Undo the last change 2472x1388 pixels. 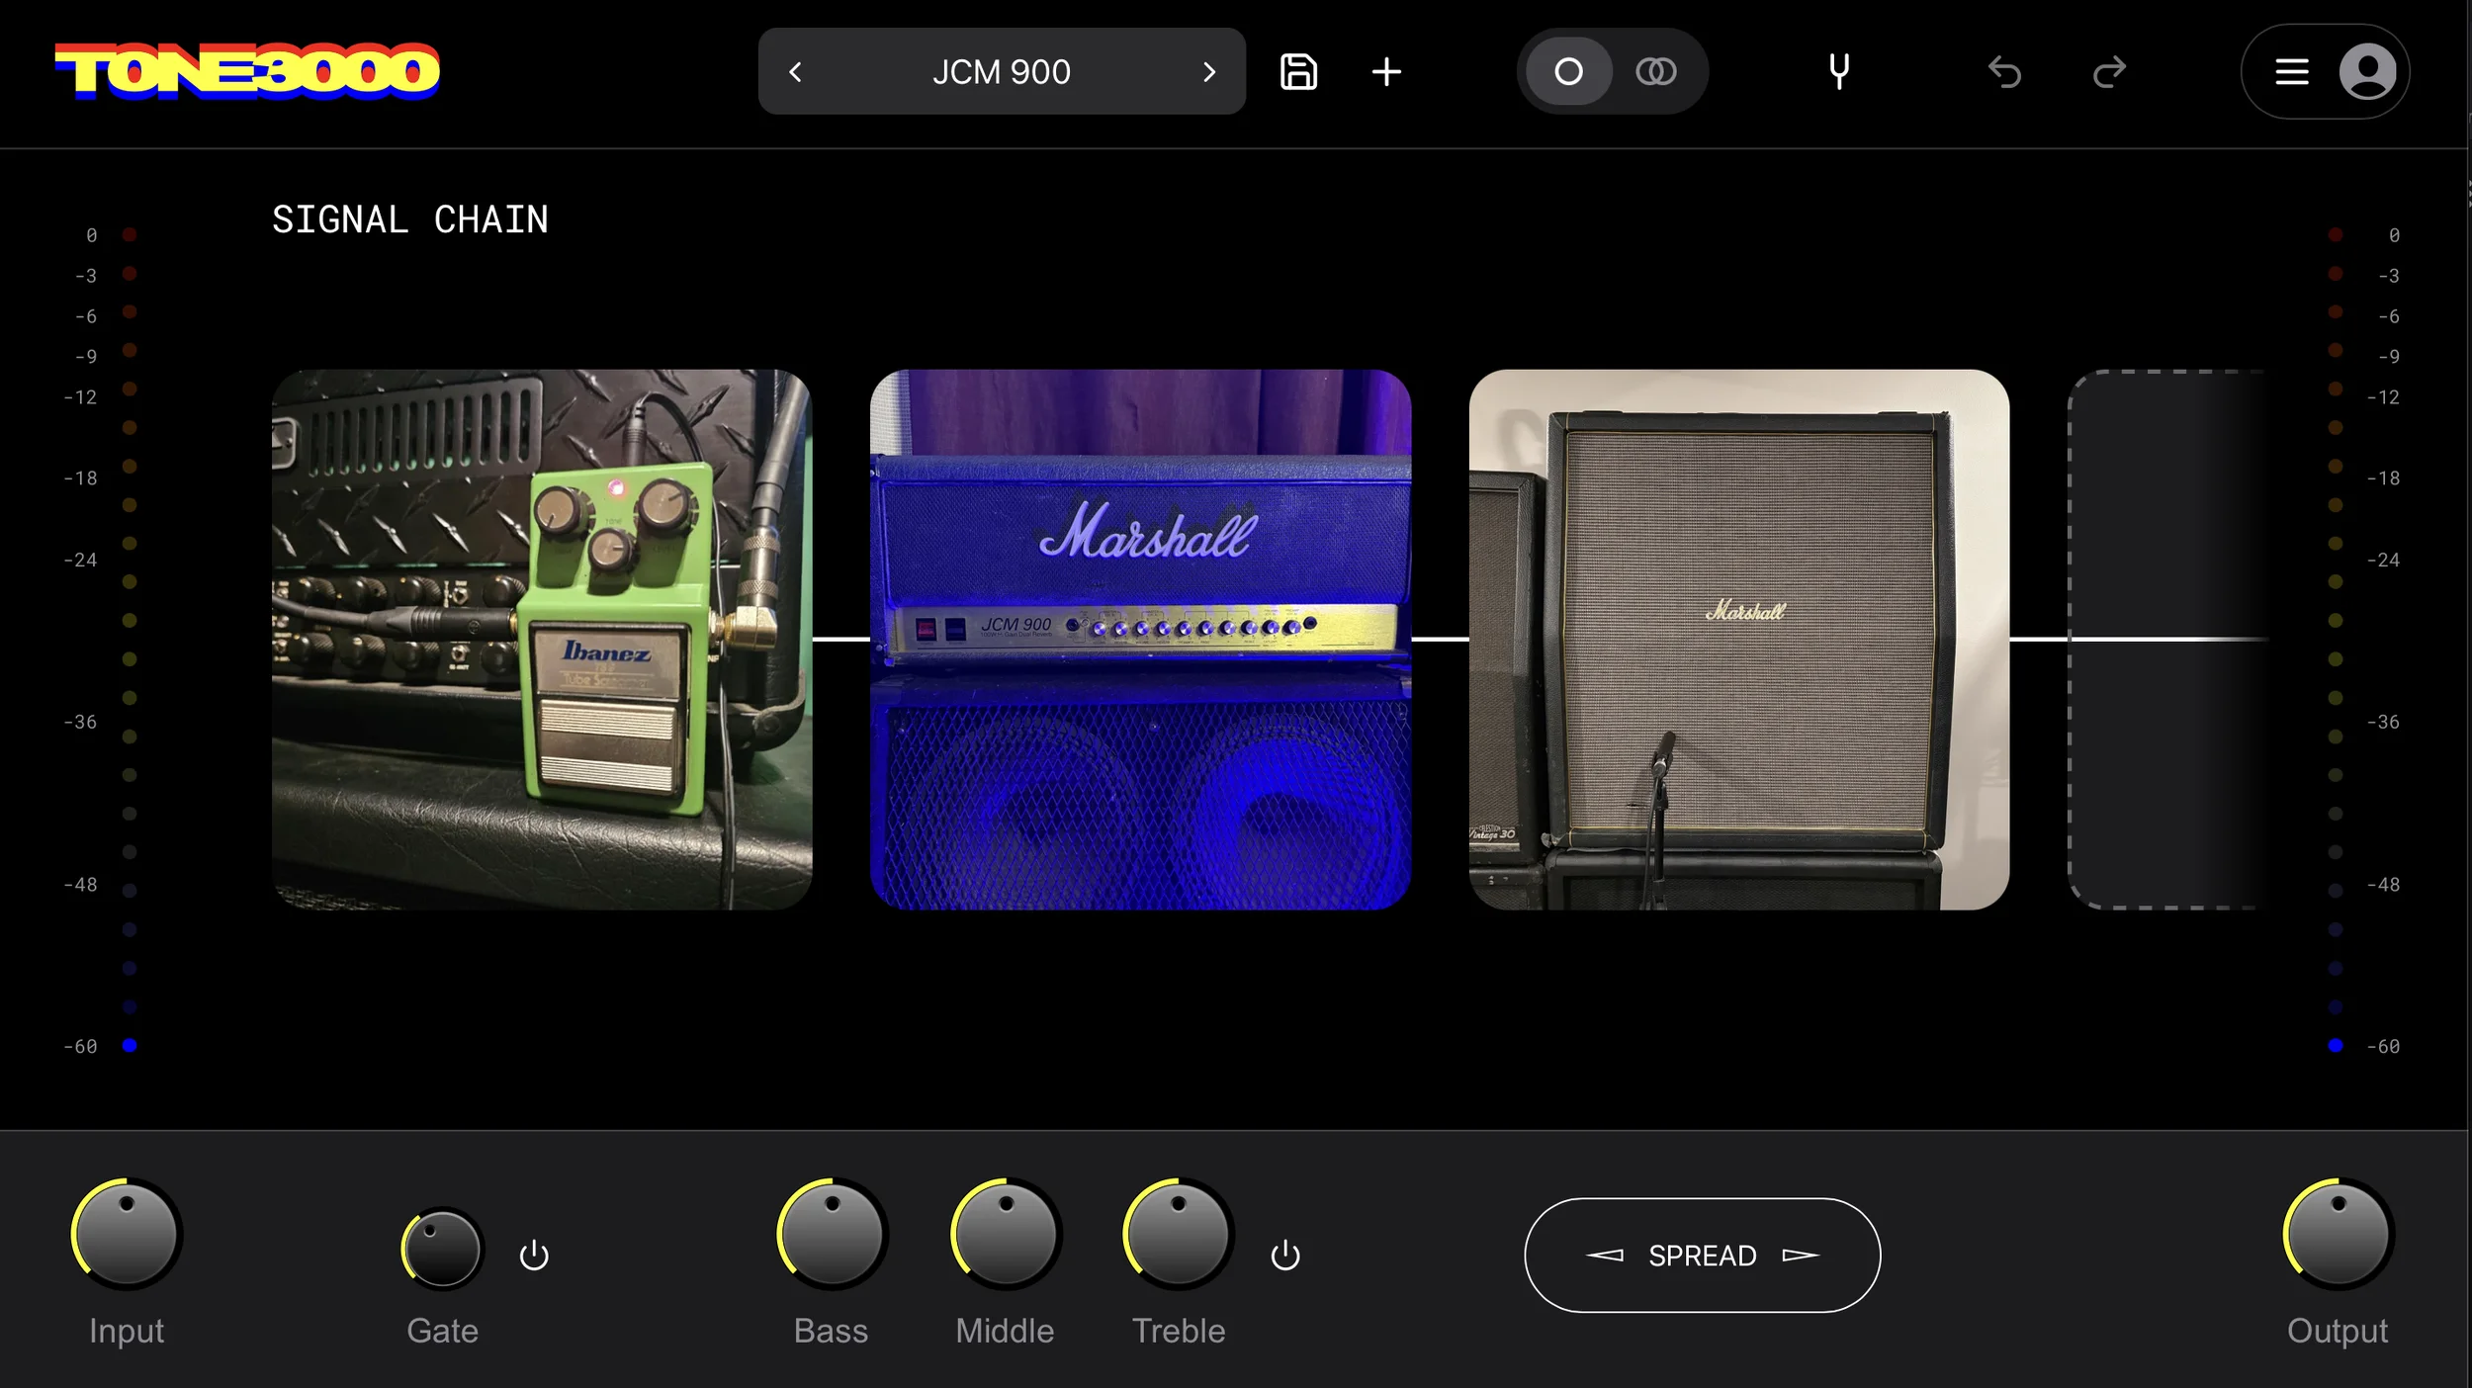2004,72
